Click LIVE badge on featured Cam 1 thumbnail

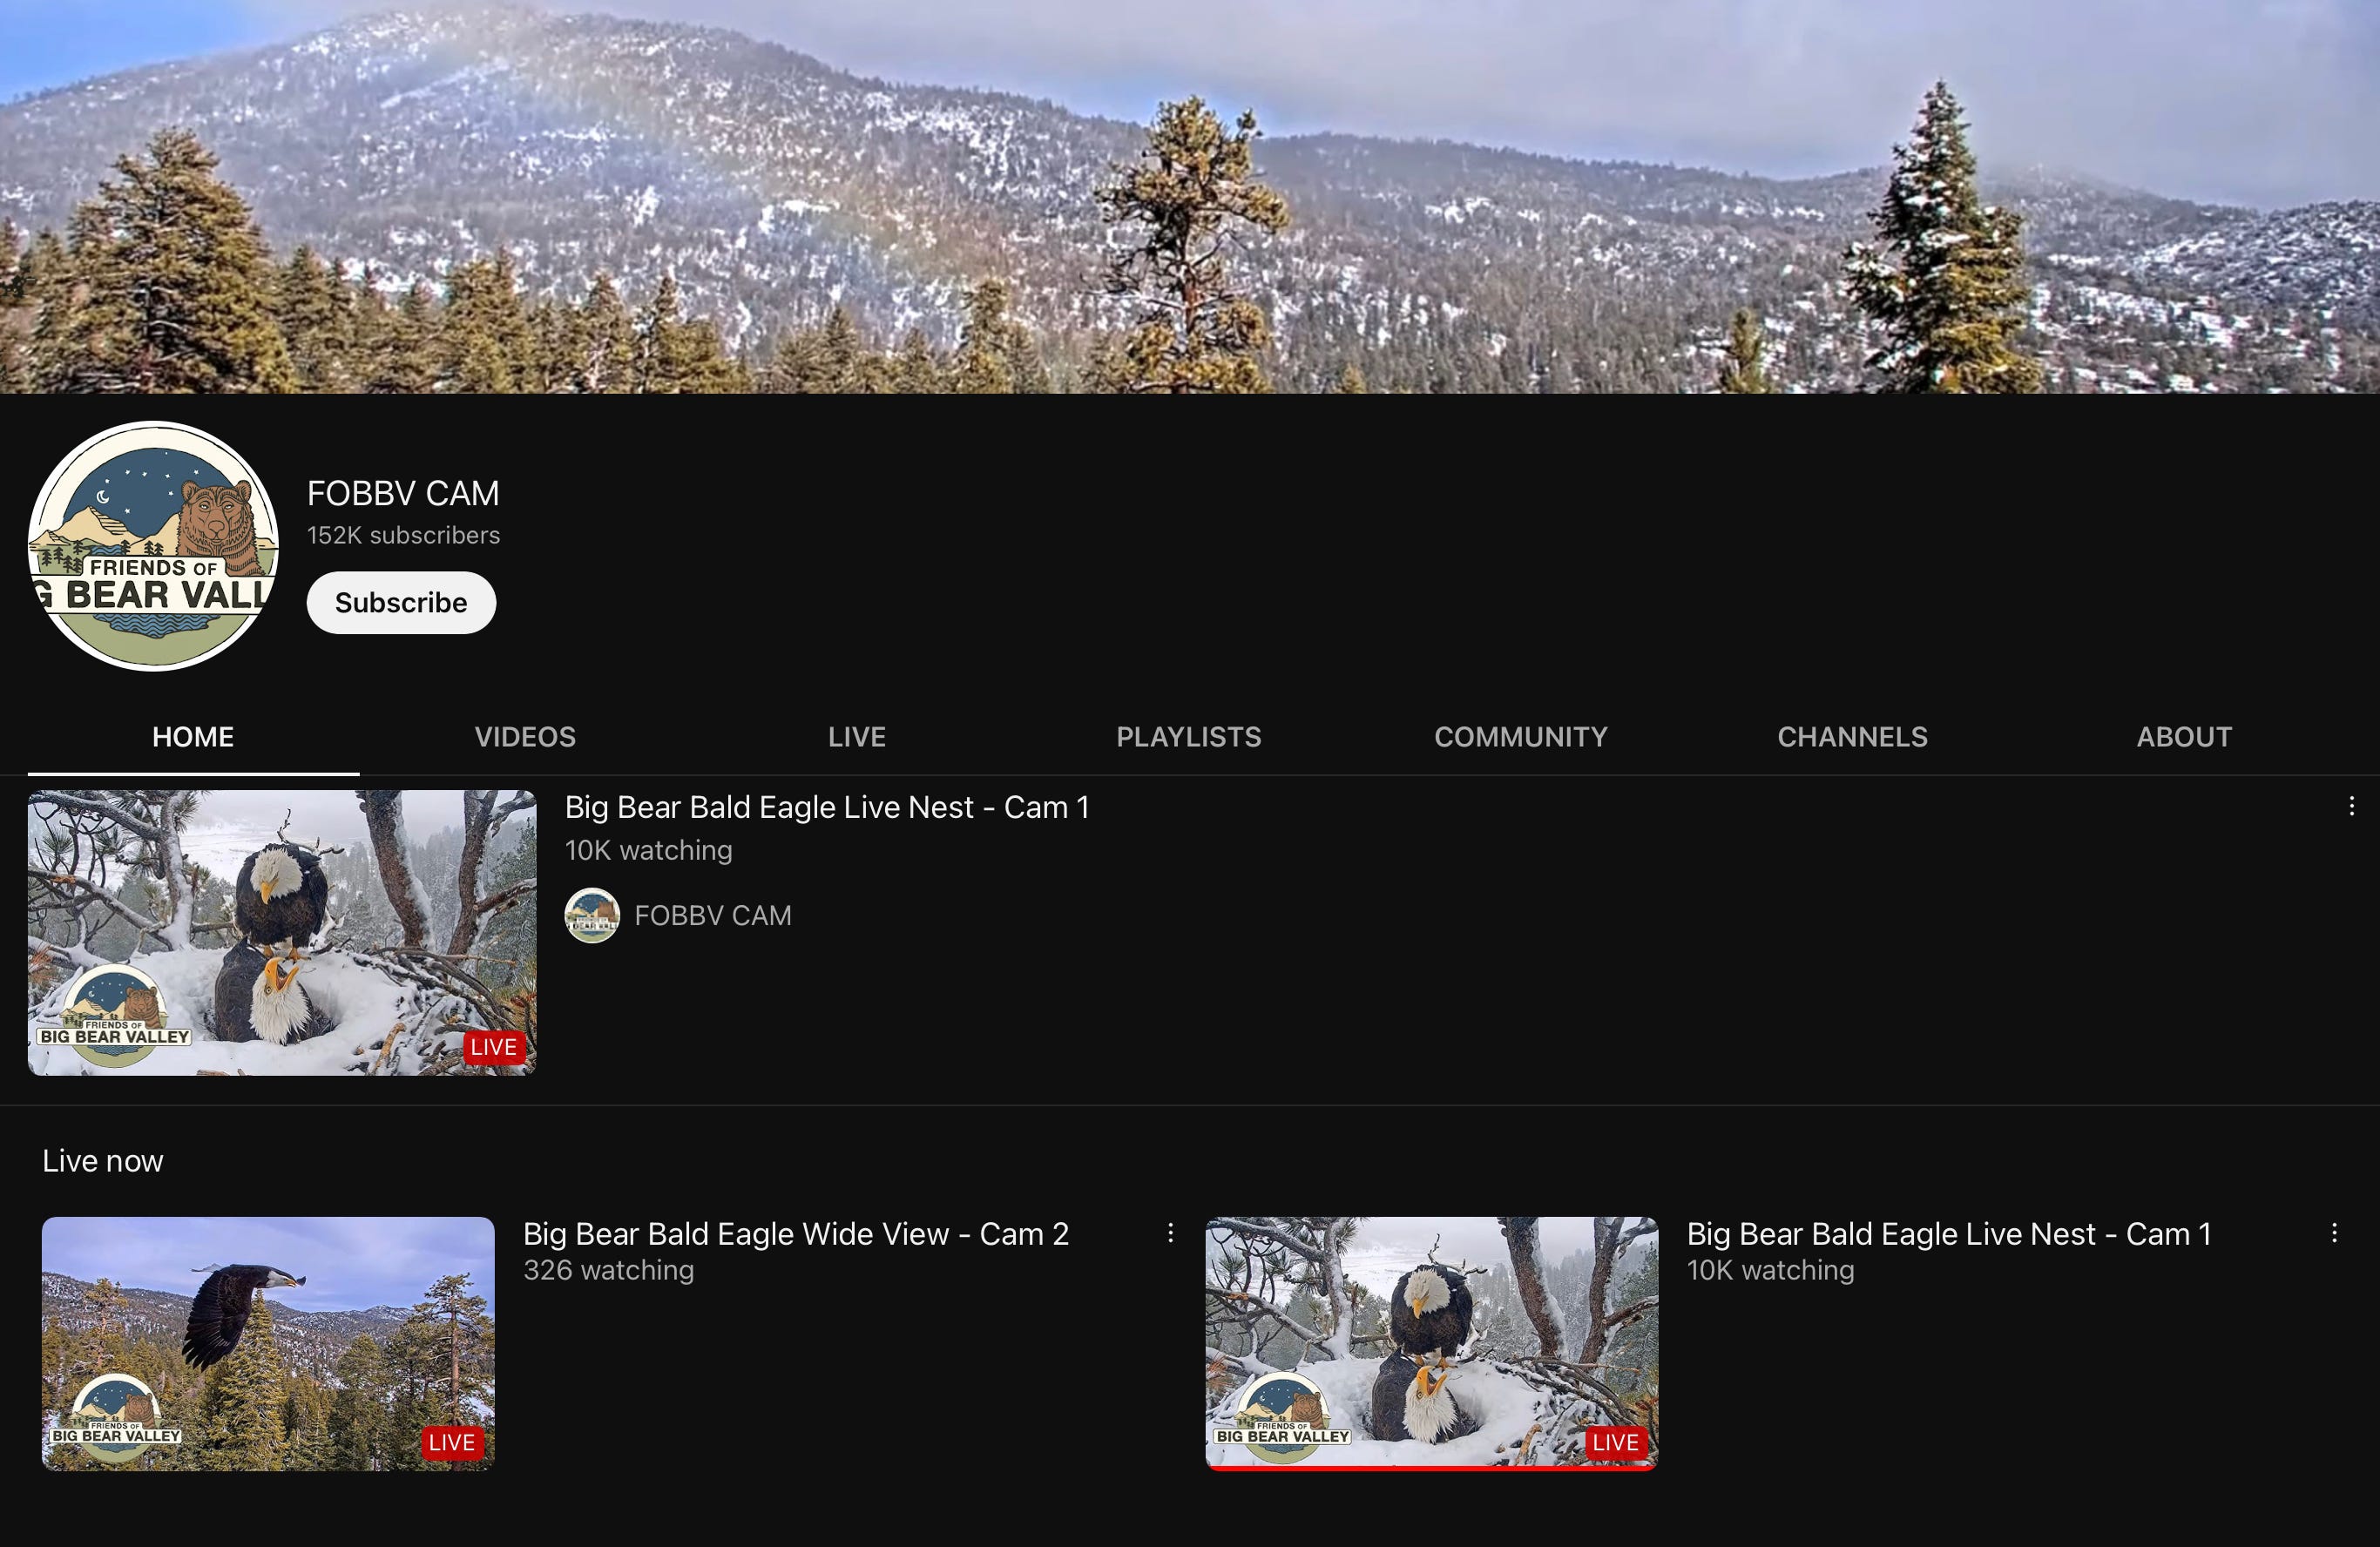tap(494, 1047)
